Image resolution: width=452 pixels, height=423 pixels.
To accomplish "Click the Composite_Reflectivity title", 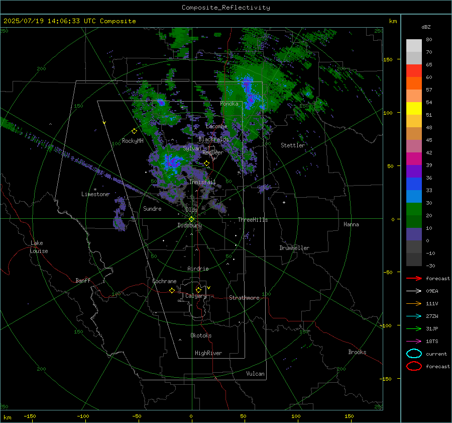I will pyautogui.click(x=226, y=8).
